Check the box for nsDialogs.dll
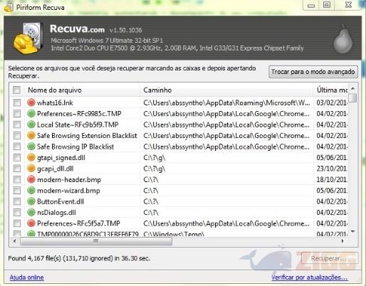The image size is (366, 286). tap(17, 212)
